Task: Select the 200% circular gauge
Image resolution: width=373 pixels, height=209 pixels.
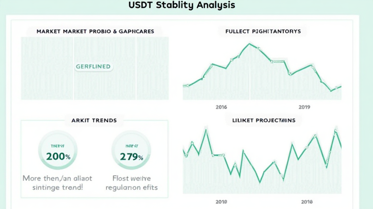Action: pyautogui.click(x=58, y=151)
